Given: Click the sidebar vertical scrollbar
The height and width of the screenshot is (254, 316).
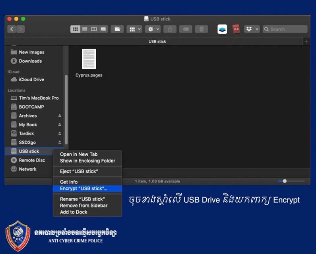Looking at the screenshot, I should (66, 110).
